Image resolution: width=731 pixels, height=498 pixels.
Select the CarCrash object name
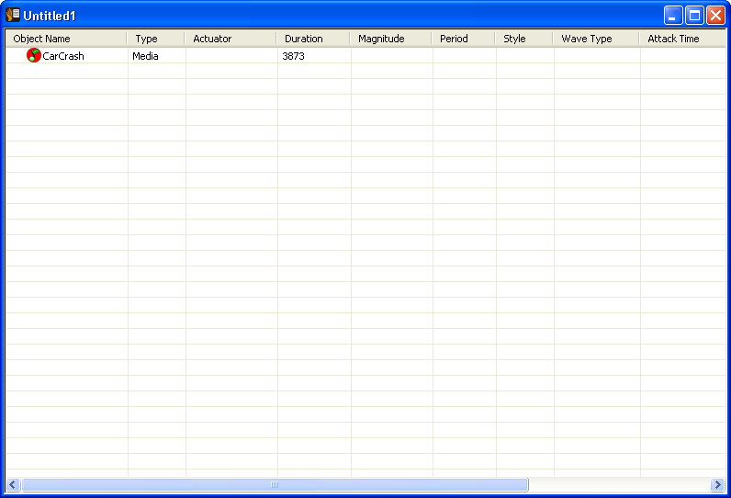(x=63, y=56)
